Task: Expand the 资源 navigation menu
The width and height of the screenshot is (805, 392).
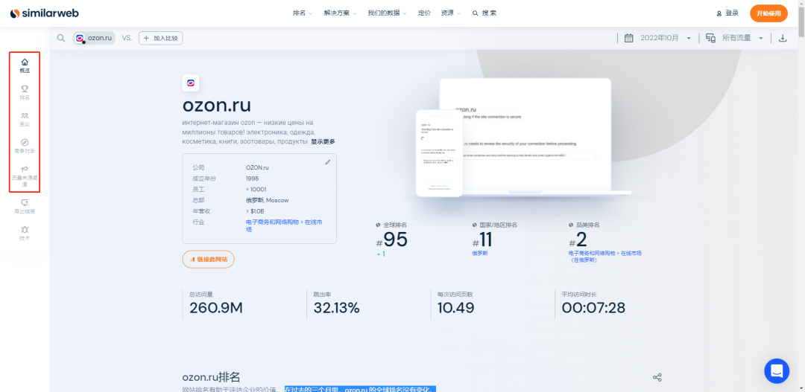Action: point(451,13)
